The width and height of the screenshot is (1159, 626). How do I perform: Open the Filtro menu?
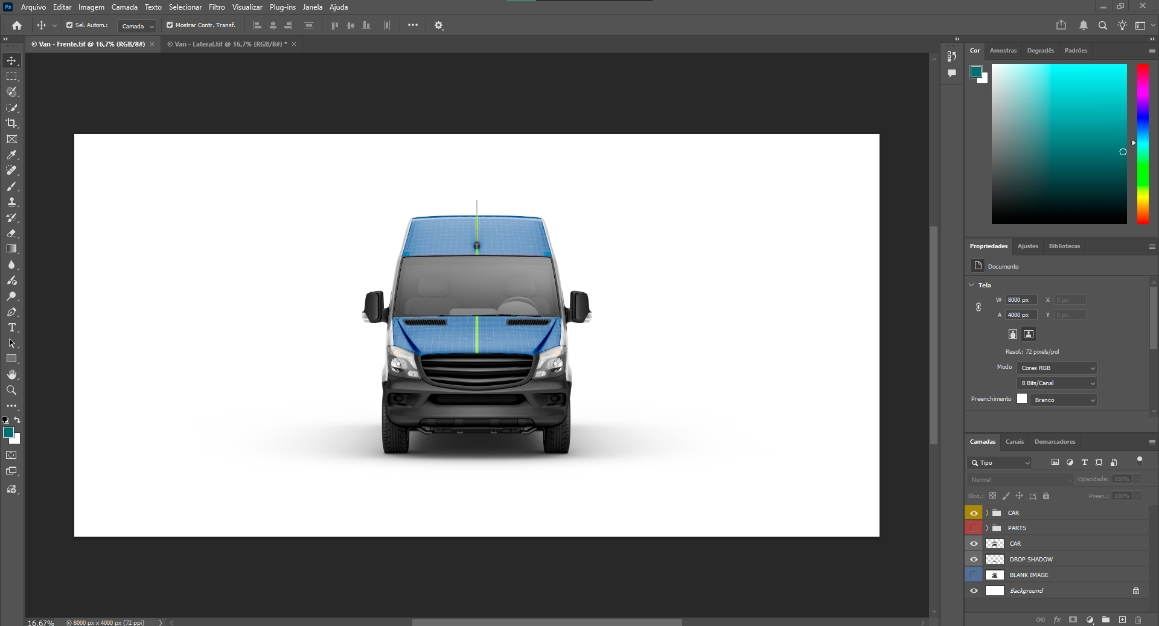pyautogui.click(x=217, y=7)
